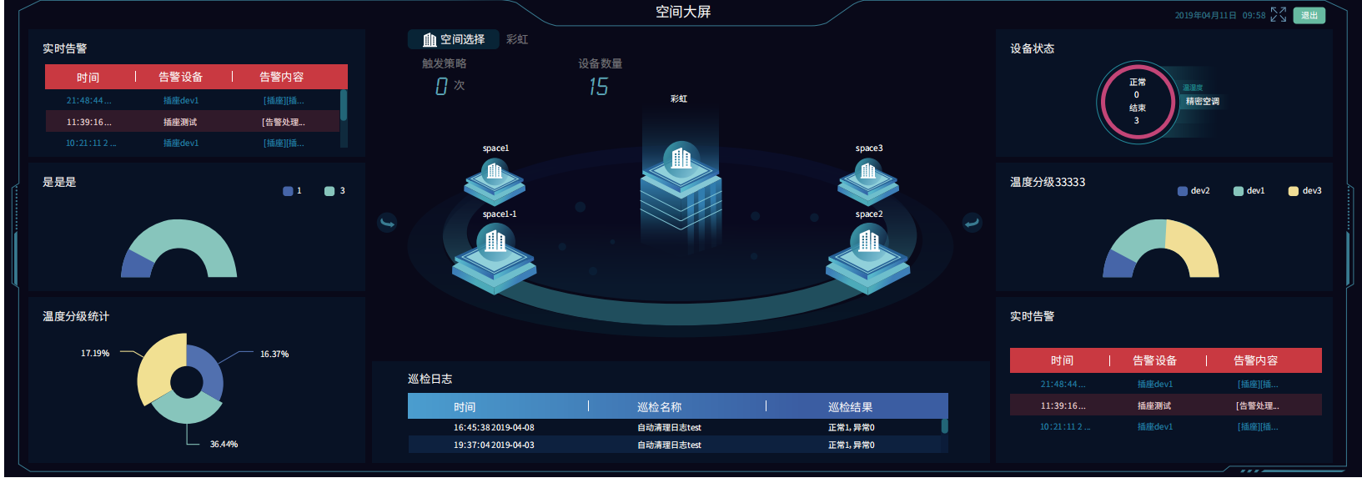Select the space1 building icon
The image size is (1362, 478).
click(495, 173)
